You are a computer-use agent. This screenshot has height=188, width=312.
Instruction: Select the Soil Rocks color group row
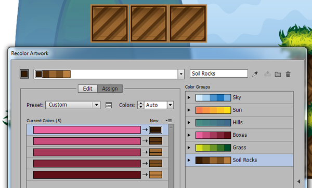pyautogui.click(x=239, y=160)
